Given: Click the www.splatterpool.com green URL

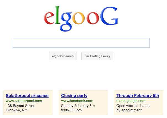Looking at the screenshot, I should (24, 101).
